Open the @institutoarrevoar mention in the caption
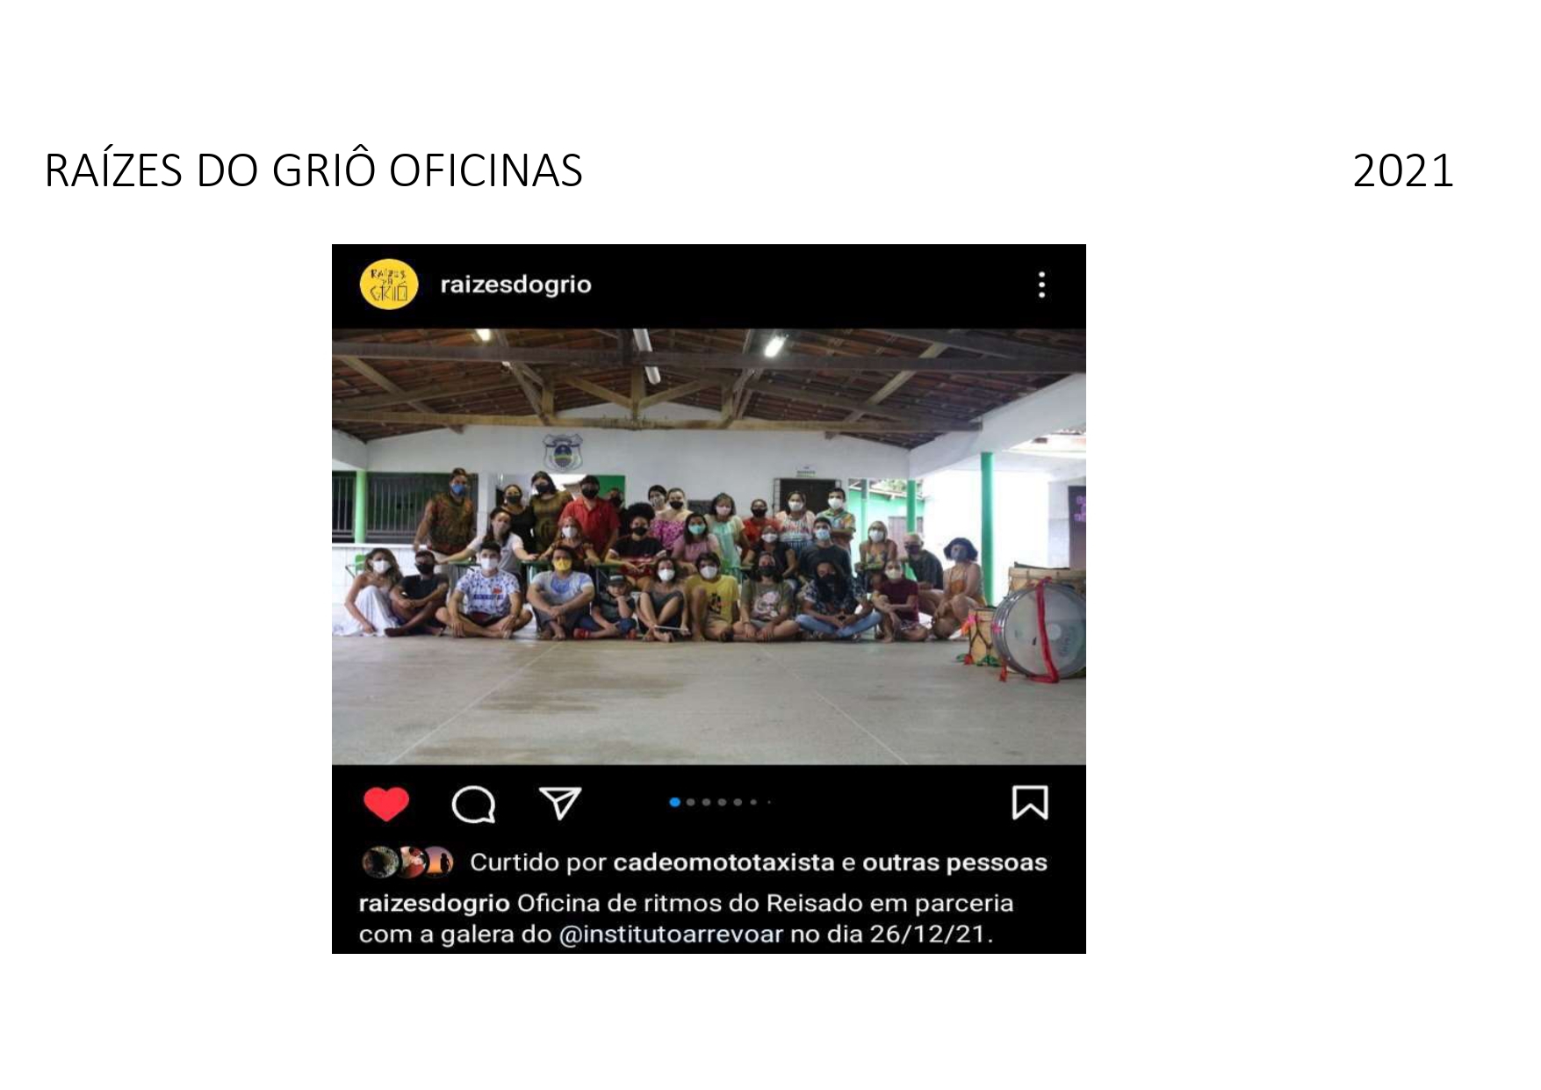The image size is (1541, 1090). (671, 934)
